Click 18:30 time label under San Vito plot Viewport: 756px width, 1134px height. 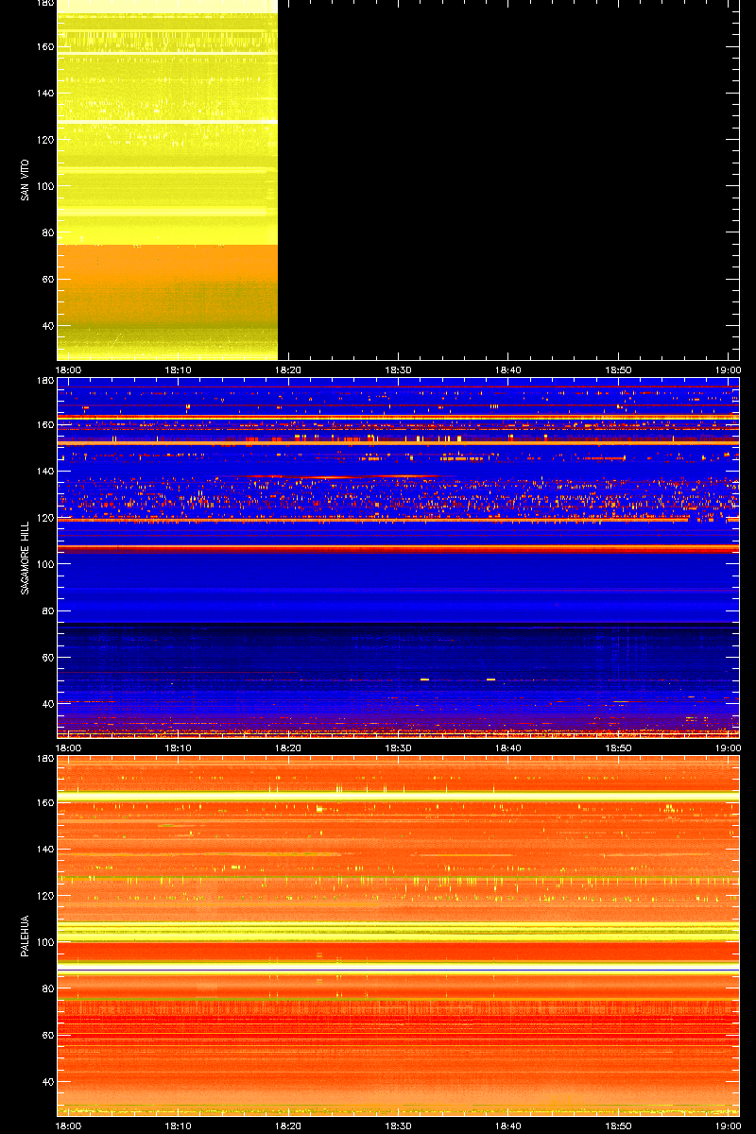[x=399, y=370]
